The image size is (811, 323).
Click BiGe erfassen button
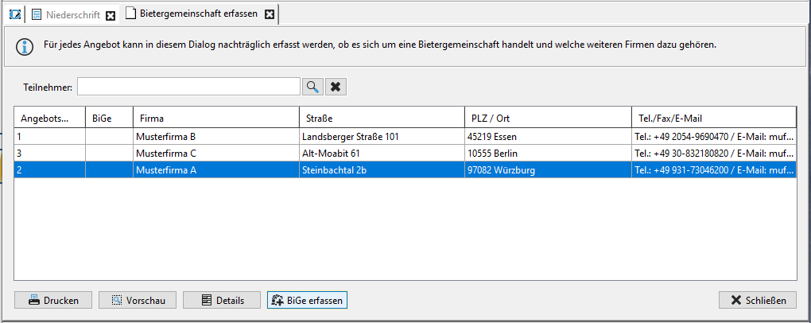(307, 300)
